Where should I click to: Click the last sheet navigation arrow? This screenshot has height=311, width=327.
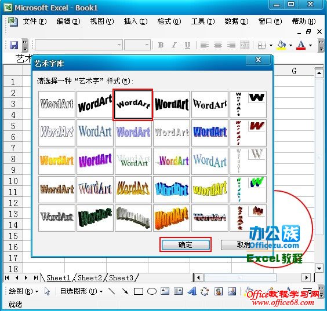click(x=36, y=277)
